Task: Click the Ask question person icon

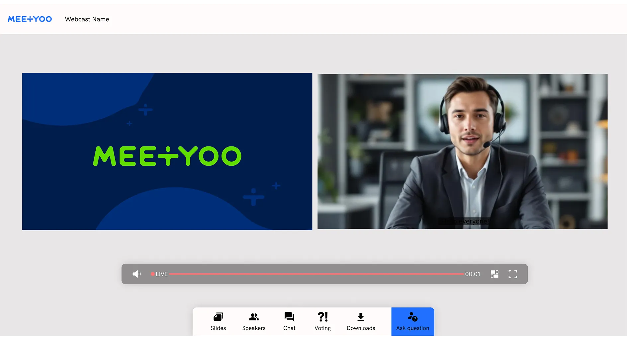Action: point(412,317)
